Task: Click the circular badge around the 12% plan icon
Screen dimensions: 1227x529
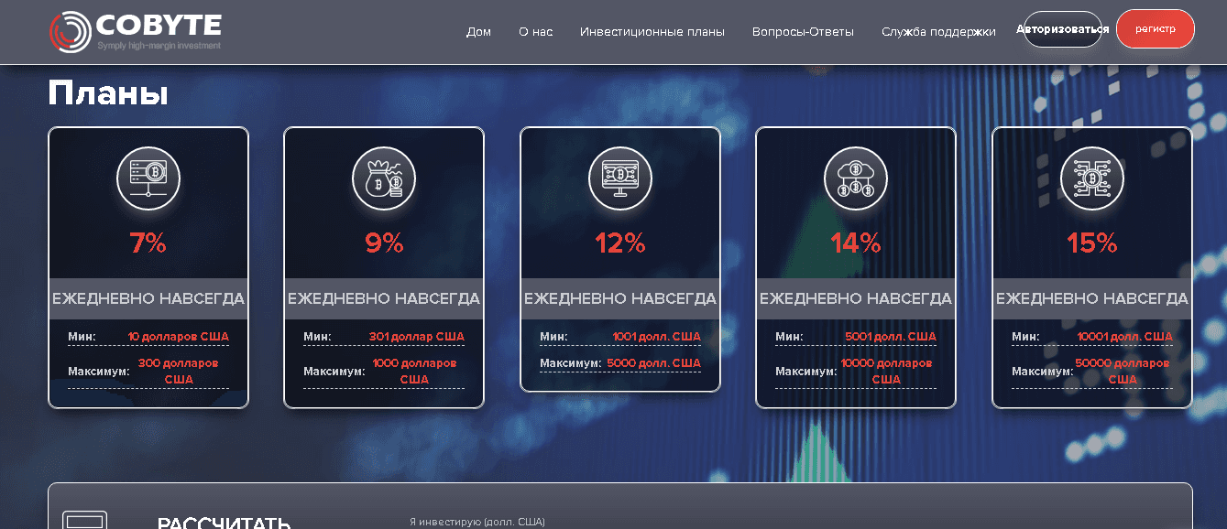Action: 619,179
